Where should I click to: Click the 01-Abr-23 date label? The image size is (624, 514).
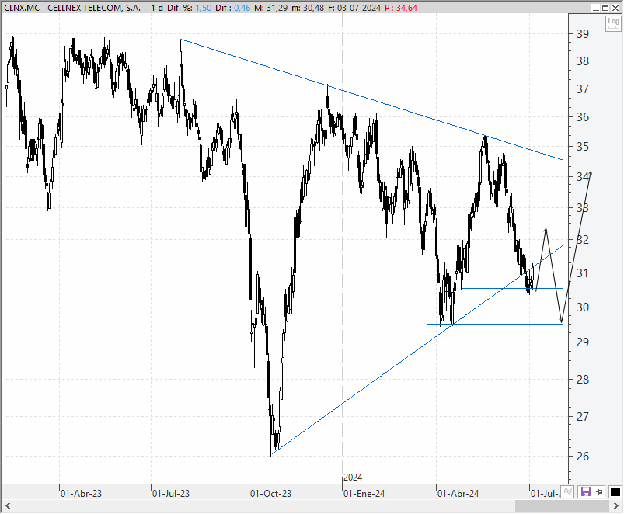[x=81, y=494]
